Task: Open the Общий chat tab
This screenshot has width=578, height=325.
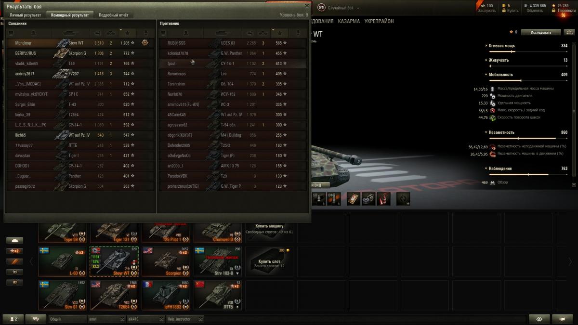Action: click(67, 319)
